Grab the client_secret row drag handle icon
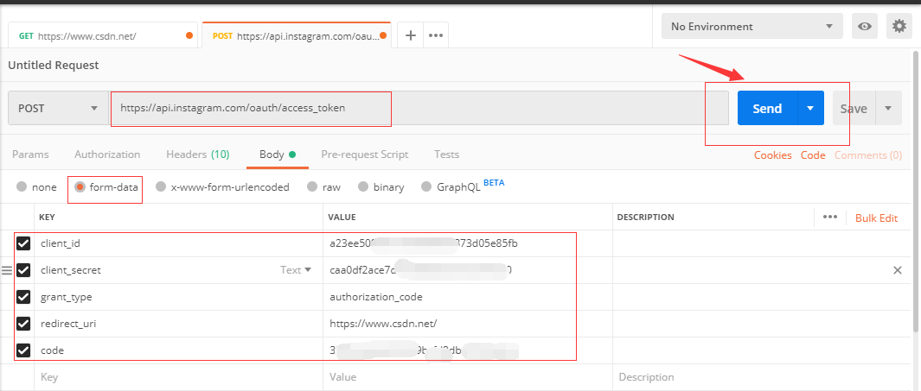The image size is (921, 391). (7, 270)
